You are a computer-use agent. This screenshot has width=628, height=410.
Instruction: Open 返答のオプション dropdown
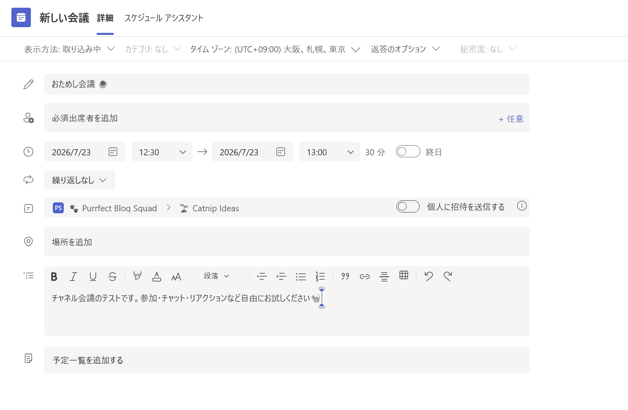pos(405,49)
